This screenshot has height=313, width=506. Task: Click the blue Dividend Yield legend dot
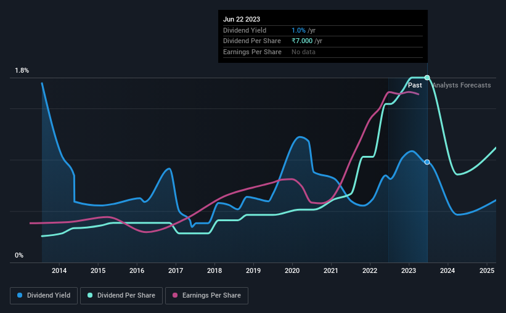(x=20, y=295)
